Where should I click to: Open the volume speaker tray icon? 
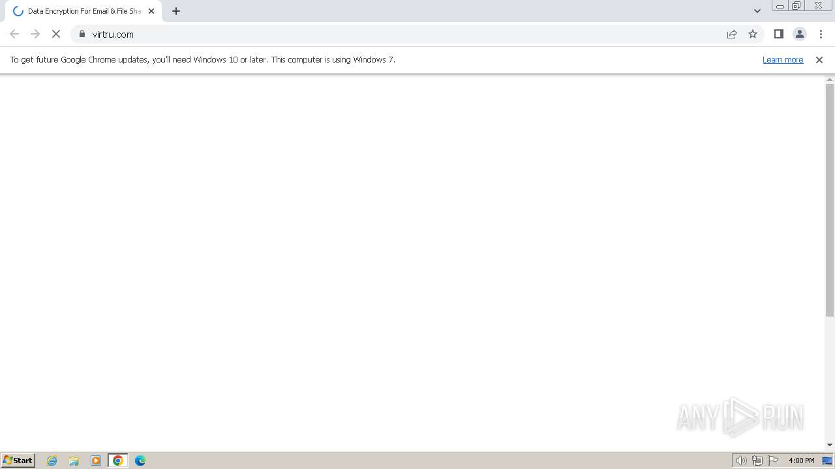(x=742, y=461)
